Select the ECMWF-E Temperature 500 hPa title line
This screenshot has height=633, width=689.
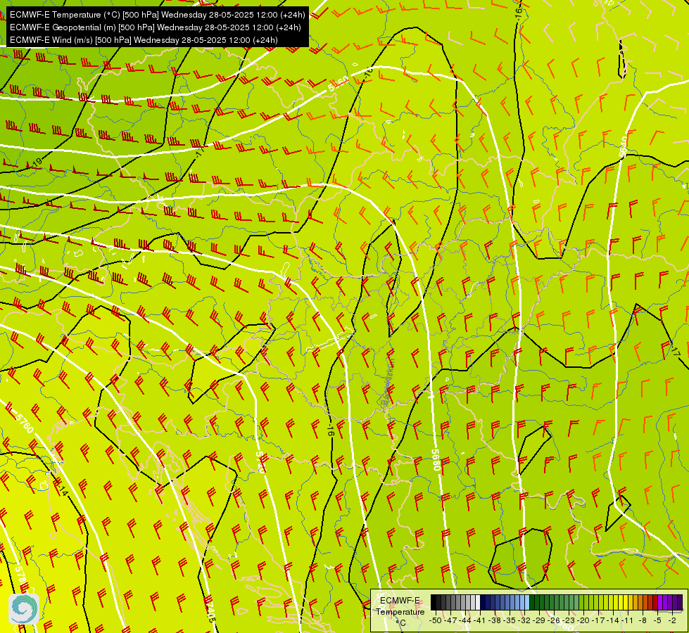click(158, 15)
